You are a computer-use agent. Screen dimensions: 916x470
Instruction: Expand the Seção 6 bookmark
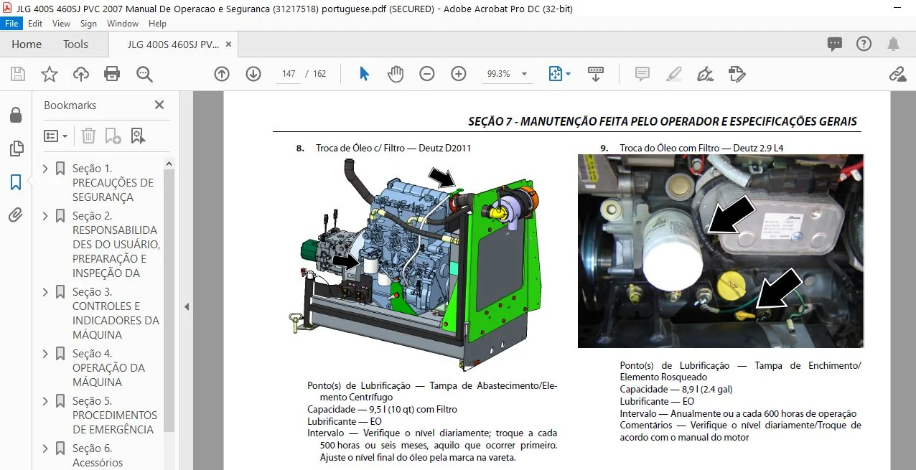click(45, 448)
